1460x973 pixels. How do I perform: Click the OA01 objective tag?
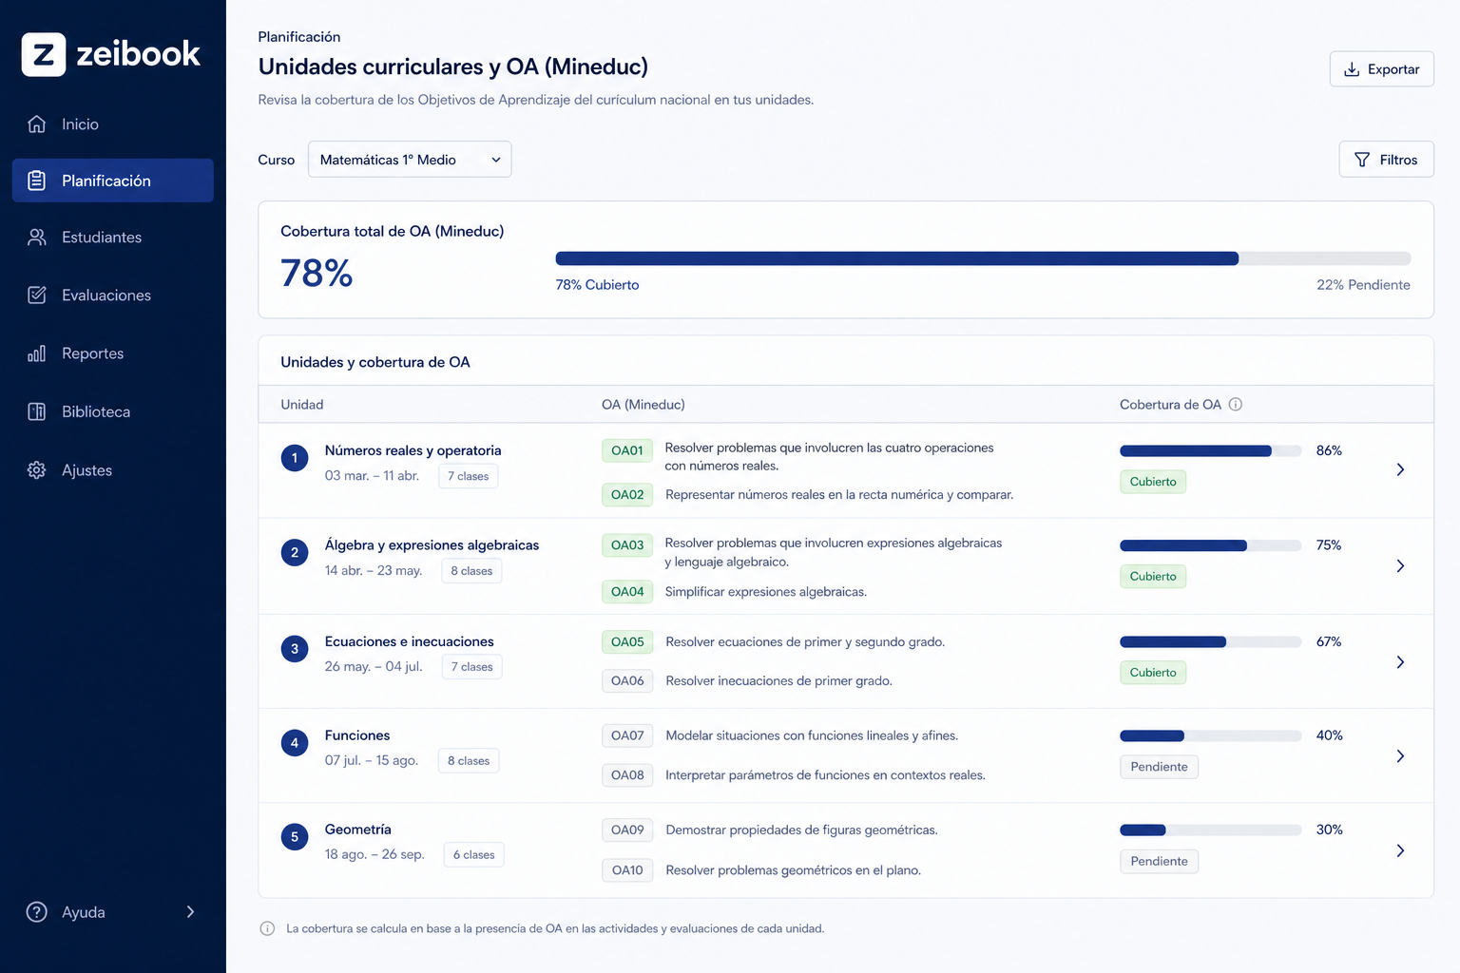(627, 450)
